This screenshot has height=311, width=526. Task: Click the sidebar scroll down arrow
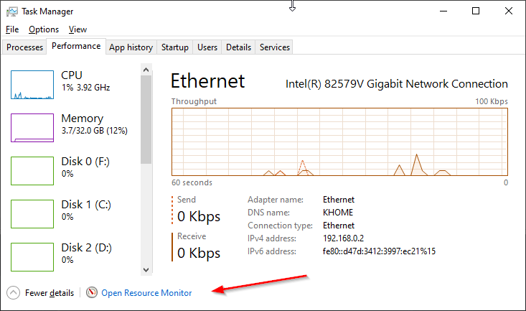[146, 269]
